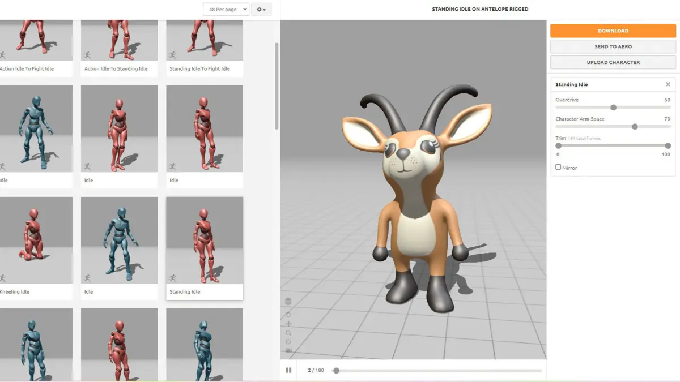Open the gear settings dropdown
This screenshot has height=382, width=680.
[261, 9]
